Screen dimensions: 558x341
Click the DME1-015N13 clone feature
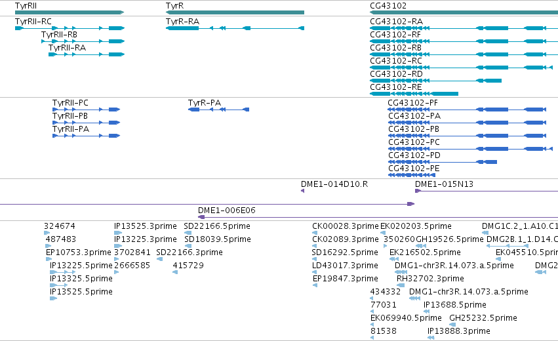487,191
